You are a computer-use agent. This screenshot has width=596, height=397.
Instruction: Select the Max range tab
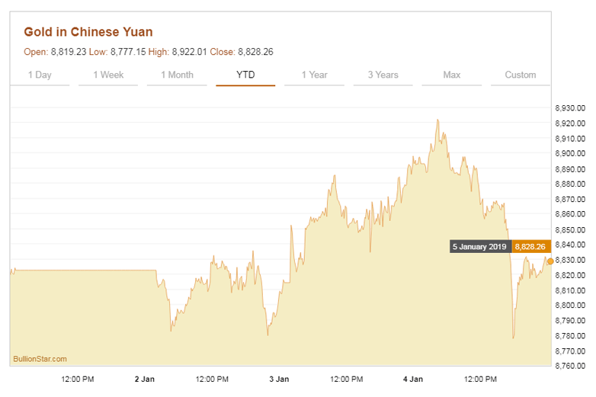[451, 75]
